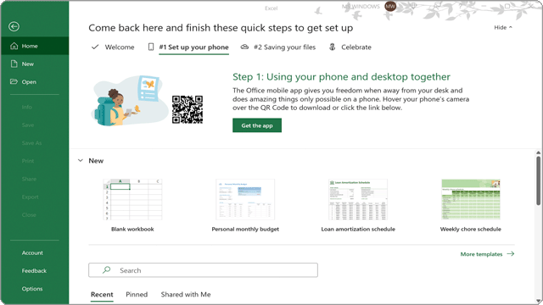Open the Blank workbook template

[x=132, y=205]
